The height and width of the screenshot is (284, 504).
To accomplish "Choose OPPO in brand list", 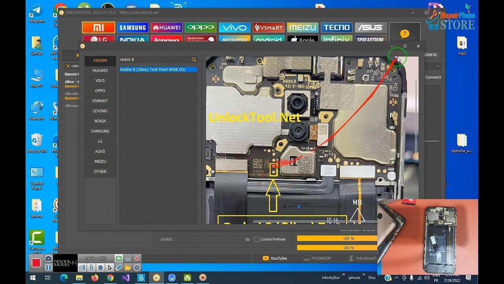I will (100, 91).
